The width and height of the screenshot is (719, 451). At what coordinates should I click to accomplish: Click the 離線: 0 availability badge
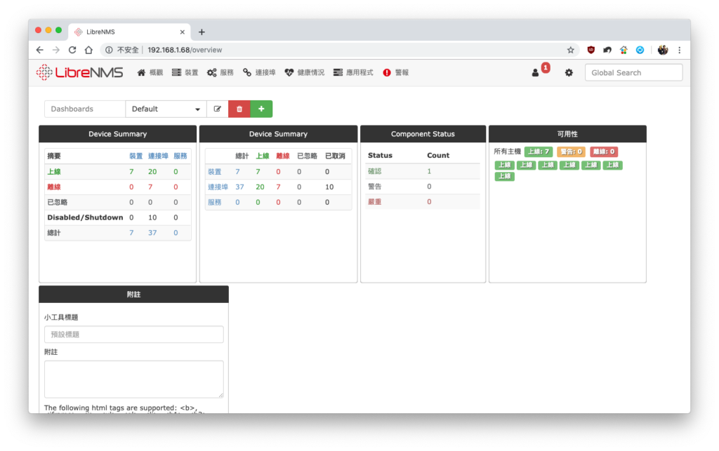(x=604, y=152)
